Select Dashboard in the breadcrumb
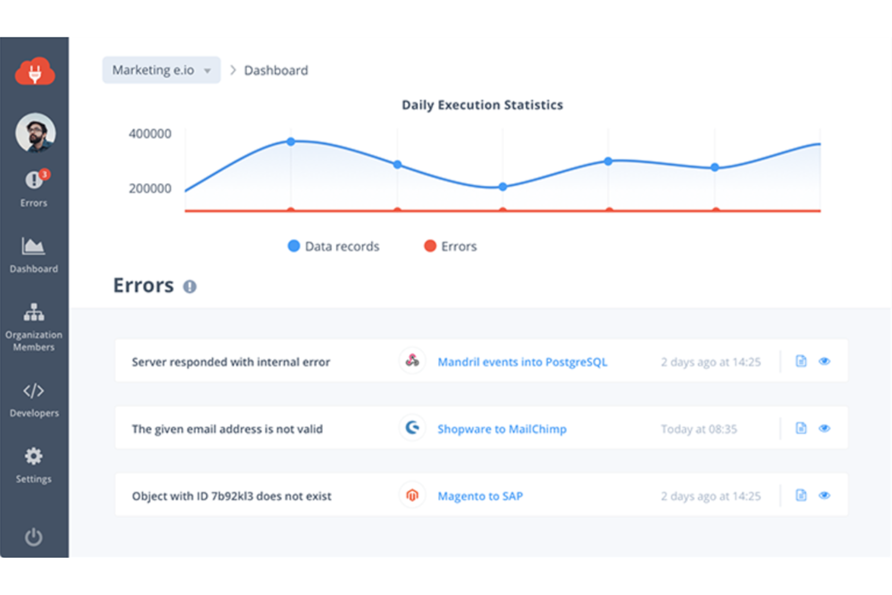This screenshot has height=595, width=892. click(x=275, y=70)
